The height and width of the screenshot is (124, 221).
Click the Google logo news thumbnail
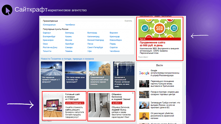coord(144,73)
